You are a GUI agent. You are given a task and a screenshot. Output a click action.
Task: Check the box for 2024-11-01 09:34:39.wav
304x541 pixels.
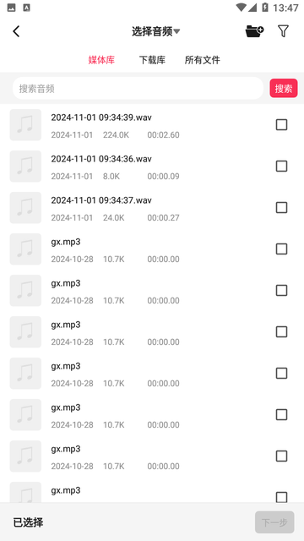click(281, 124)
